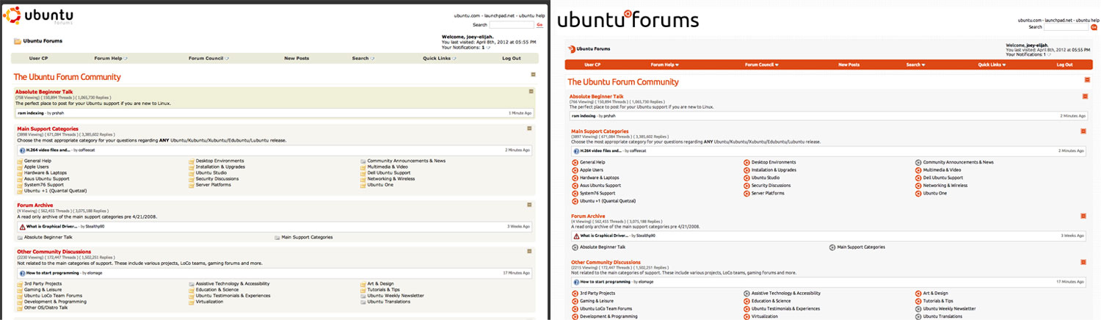This screenshot has height=320, width=1101.
Task: Open Forum Council dropdown on the beige navbar
Action: [208, 58]
